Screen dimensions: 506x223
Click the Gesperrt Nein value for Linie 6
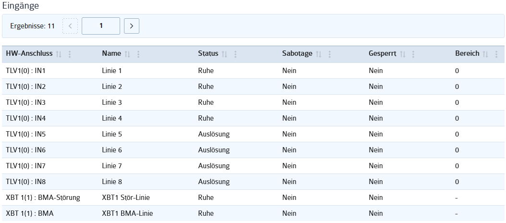point(376,150)
